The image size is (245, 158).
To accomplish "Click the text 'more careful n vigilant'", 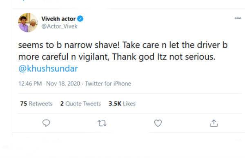I will pos(64,57).
